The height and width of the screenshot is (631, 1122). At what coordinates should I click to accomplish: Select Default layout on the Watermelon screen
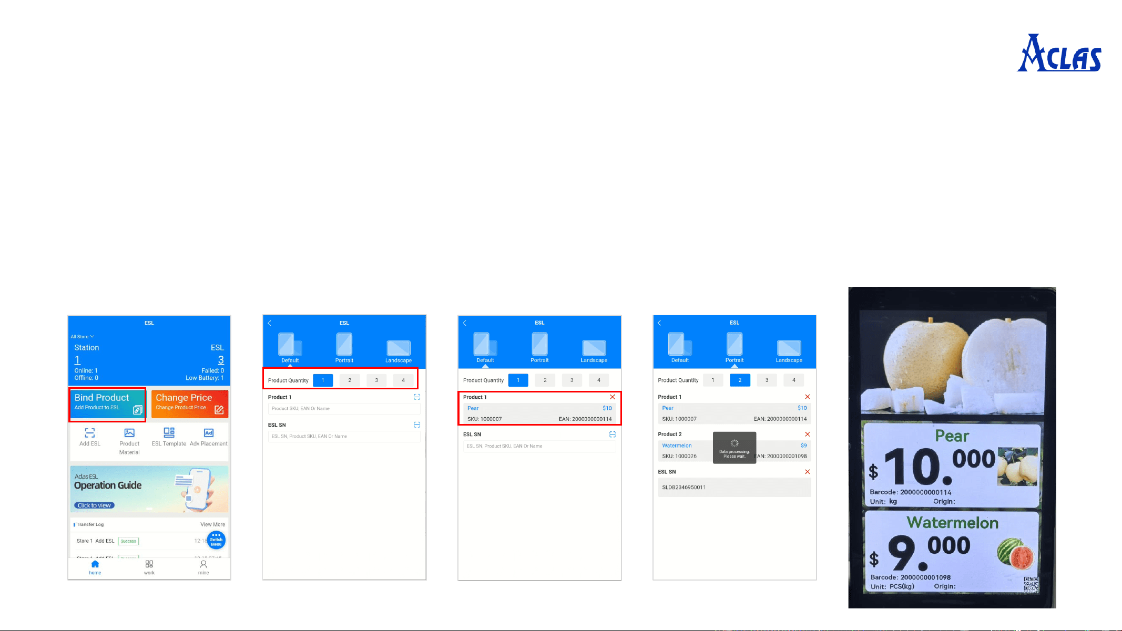pos(680,348)
